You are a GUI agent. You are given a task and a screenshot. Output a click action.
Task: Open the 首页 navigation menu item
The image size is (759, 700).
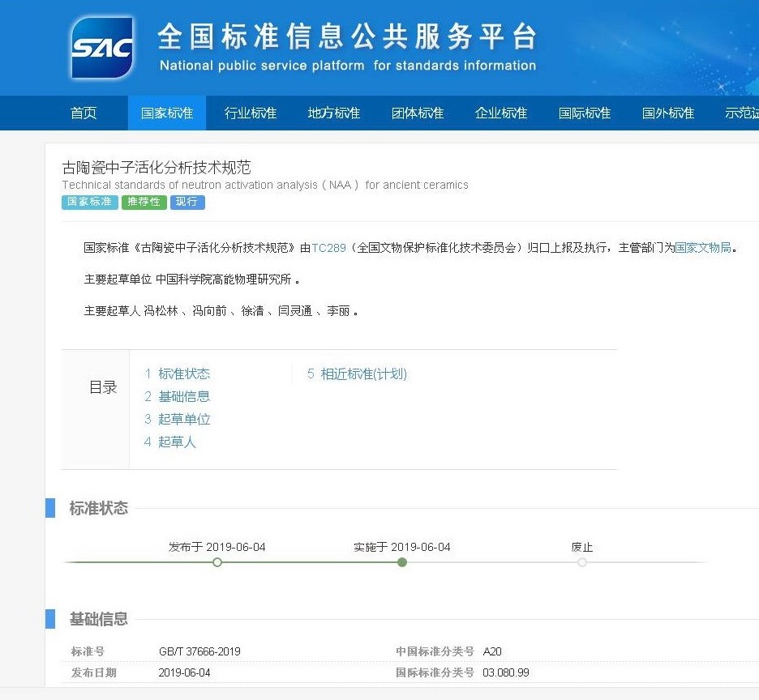pyautogui.click(x=84, y=113)
